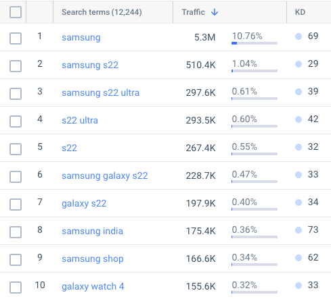Click the 267.4K traffic value

click(201, 148)
